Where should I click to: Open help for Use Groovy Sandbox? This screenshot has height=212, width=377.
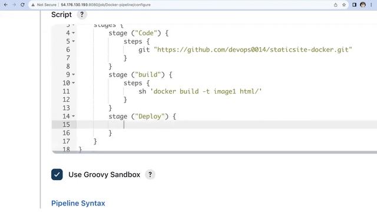[x=150, y=174]
